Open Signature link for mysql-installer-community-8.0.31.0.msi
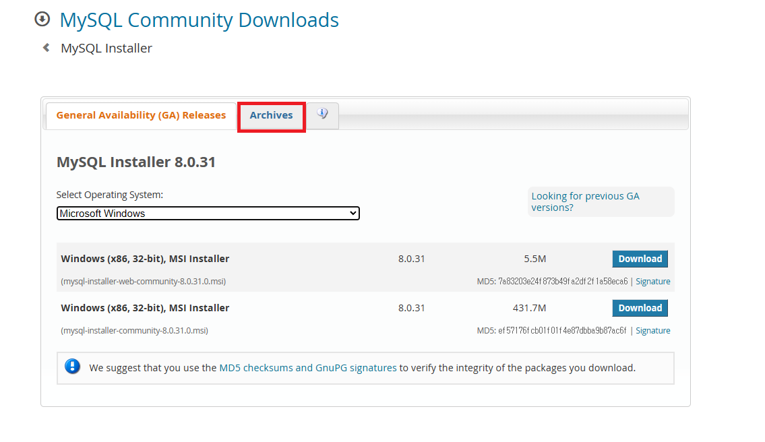The image size is (765, 442). [x=653, y=331]
